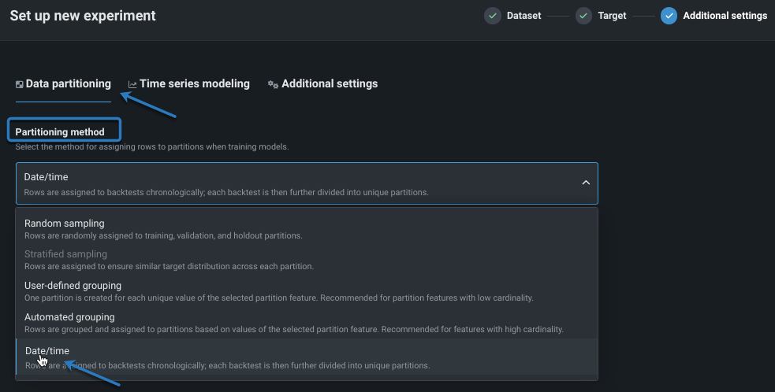Click the Target step checkmark icon
This screenshot has height=392, width=775.
[x=583, y=16]
